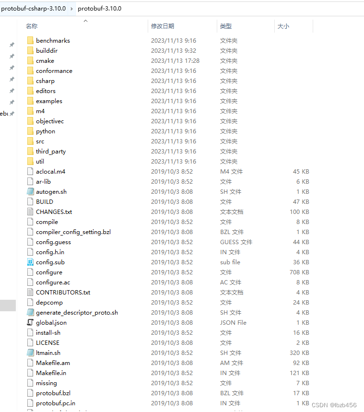
Task: Click the aclocal.m4 file icon
Action: (30, 171)
